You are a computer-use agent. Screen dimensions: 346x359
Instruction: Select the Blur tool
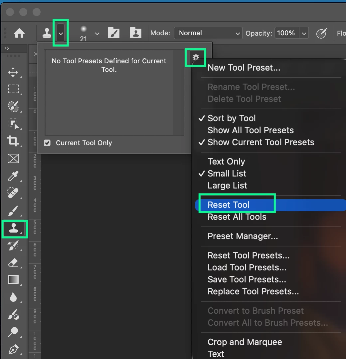(x=13, y=297)
